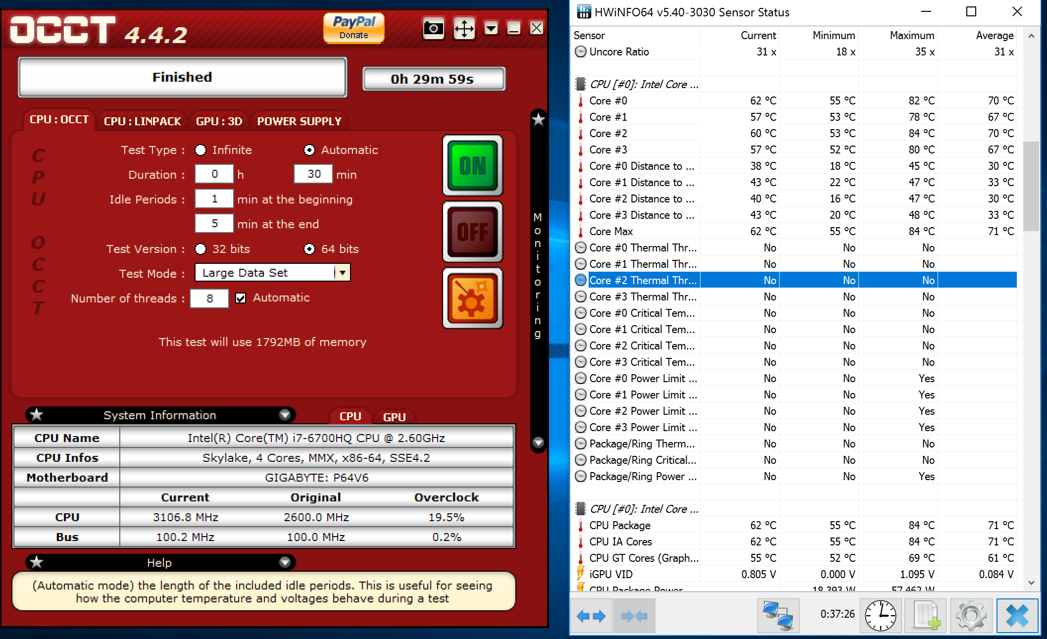
Task: Select Automatic test type radio button
Action: [309, 150]
